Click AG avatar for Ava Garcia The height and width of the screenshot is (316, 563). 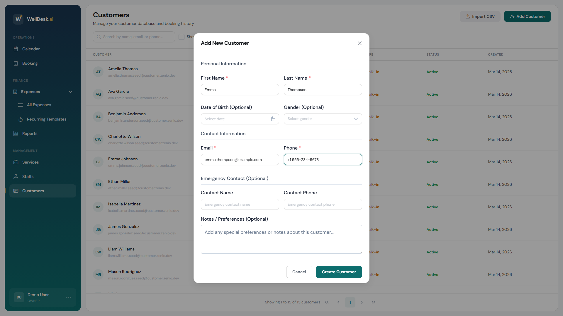98,95
